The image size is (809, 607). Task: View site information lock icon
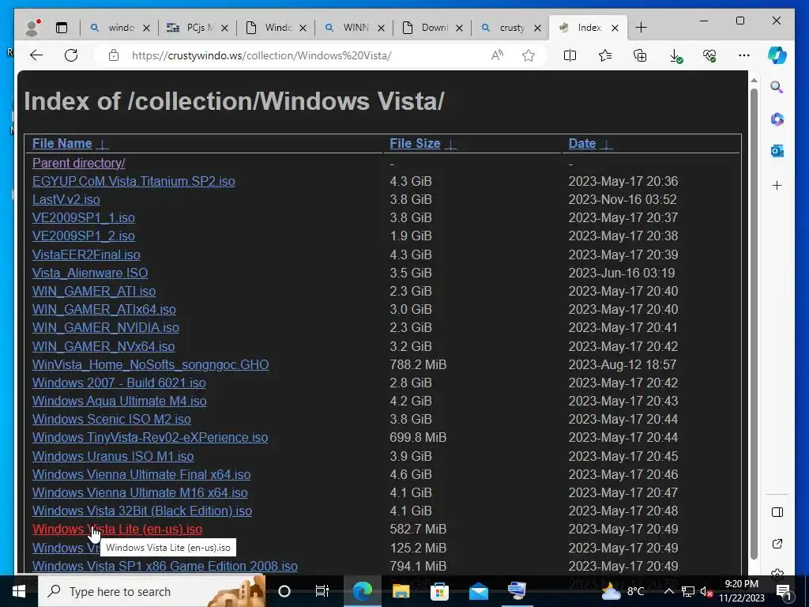(114, 55)
